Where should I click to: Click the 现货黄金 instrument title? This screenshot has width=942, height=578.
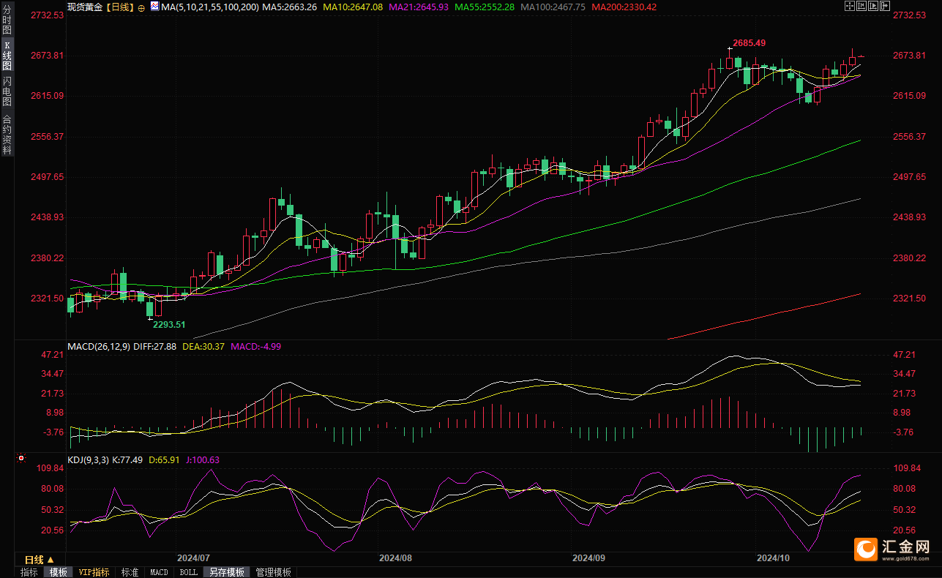86,7
